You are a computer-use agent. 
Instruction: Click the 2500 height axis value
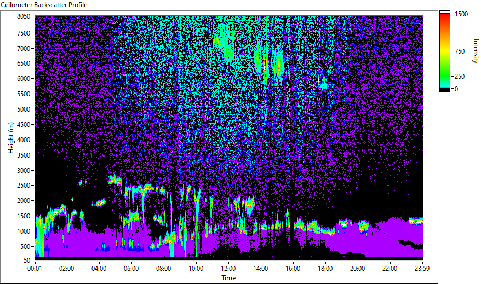pos(24,186)
